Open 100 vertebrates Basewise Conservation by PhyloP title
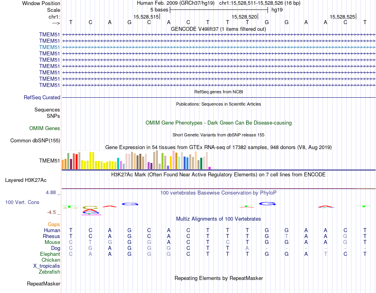376x293 pixels. pos(218,193)
